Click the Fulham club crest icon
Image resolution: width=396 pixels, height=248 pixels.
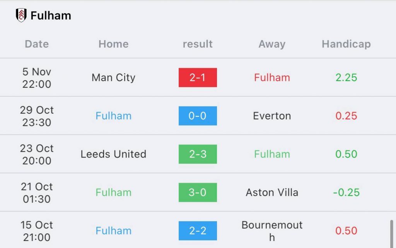pos(21,15)
